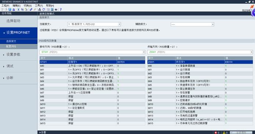Select STW1 bit1 无OFF2 row
255x134 pixels.
[x=92, y=70]
